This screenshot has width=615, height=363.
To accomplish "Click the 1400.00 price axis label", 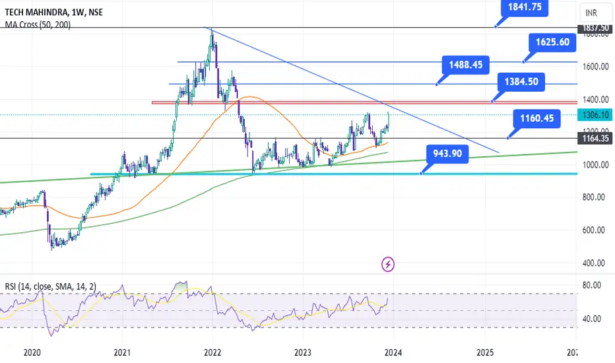I will [x=595, y=100].
